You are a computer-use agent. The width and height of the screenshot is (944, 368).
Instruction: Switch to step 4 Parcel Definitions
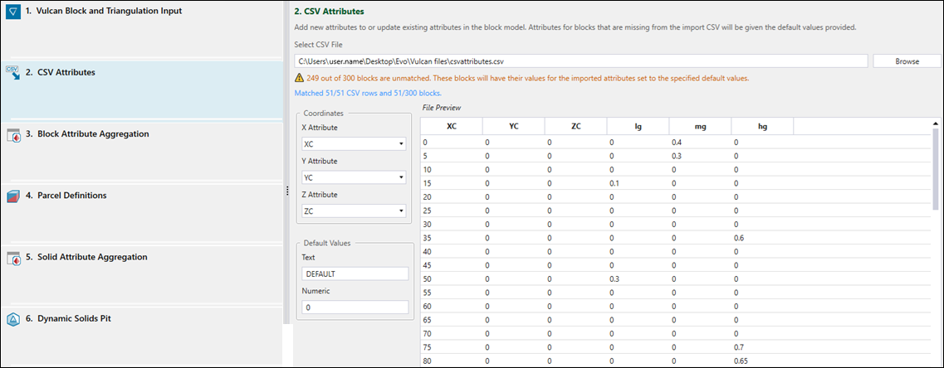pos(71,196)
